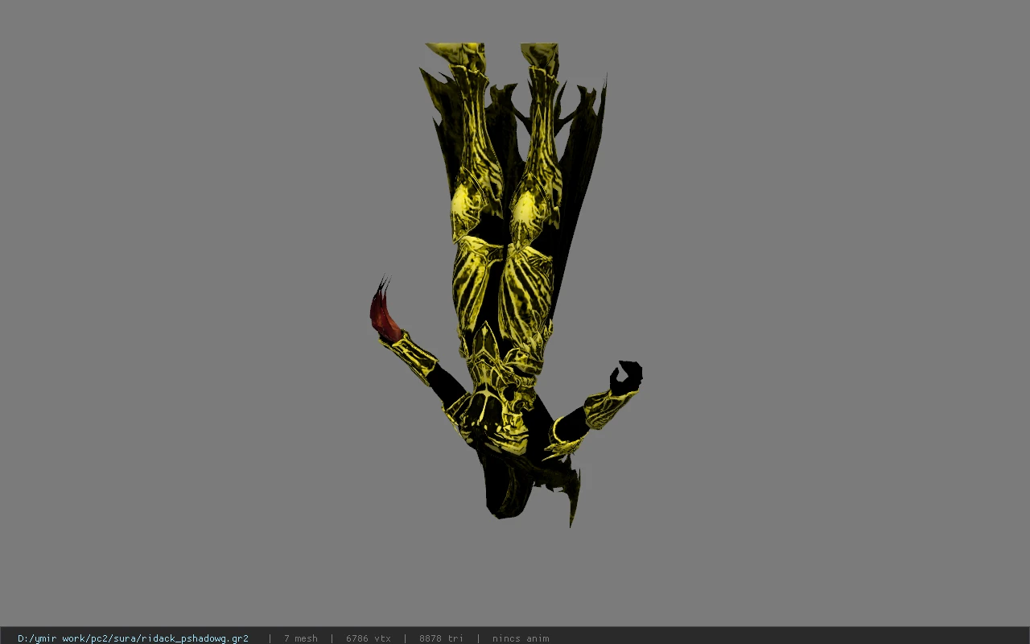Click the "nincs anim" status entry
The image size is (1030, 644).
click(x=521, y=638)
